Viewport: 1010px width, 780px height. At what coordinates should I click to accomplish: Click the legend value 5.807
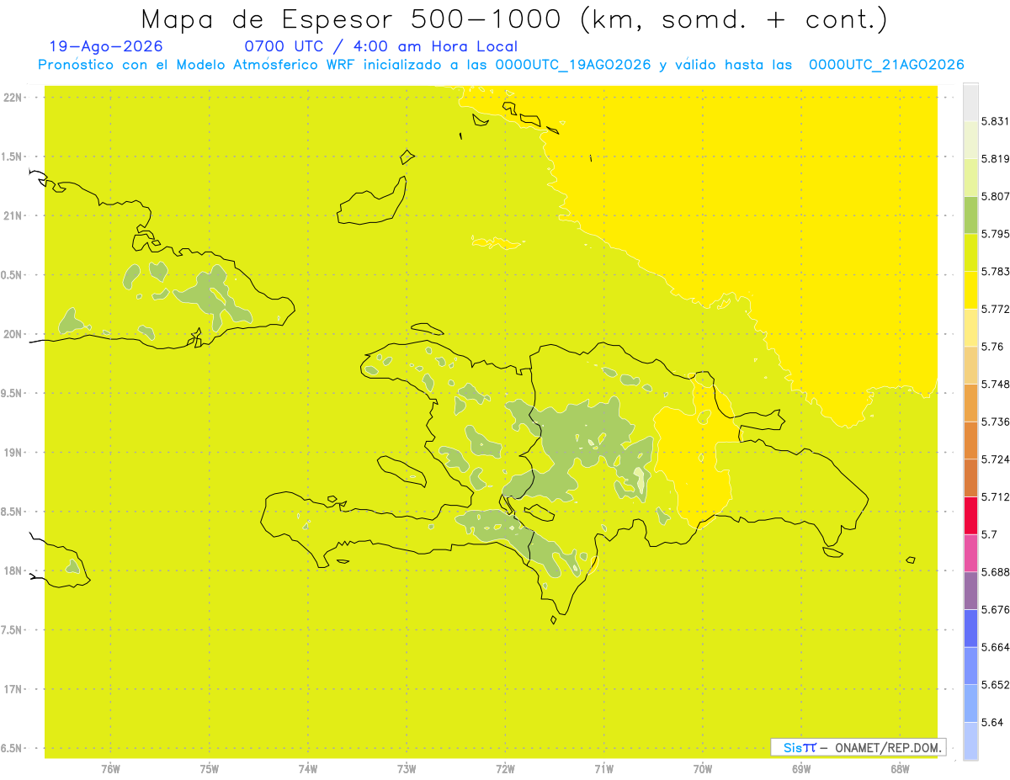click(996, 196)
